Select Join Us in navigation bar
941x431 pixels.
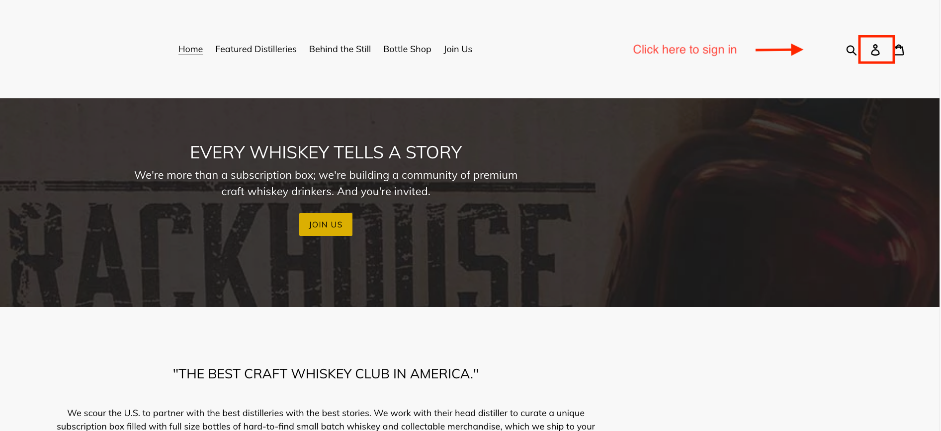click(458, 49)
